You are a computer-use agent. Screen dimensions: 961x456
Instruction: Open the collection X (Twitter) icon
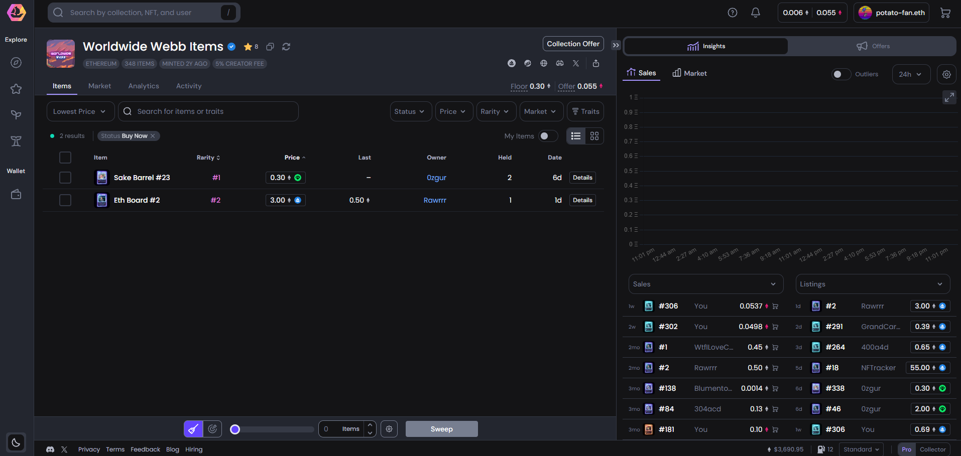click(576, 63)
